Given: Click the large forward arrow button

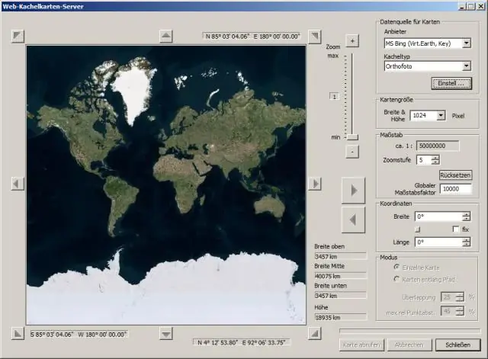Looking at the screenshot, I should tap(353, 191).
